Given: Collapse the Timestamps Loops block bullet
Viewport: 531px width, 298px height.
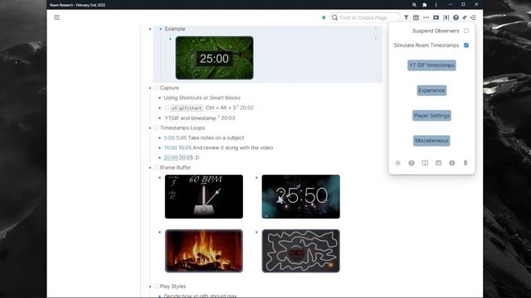Looking at the screenshot, I should coord(150,128).
